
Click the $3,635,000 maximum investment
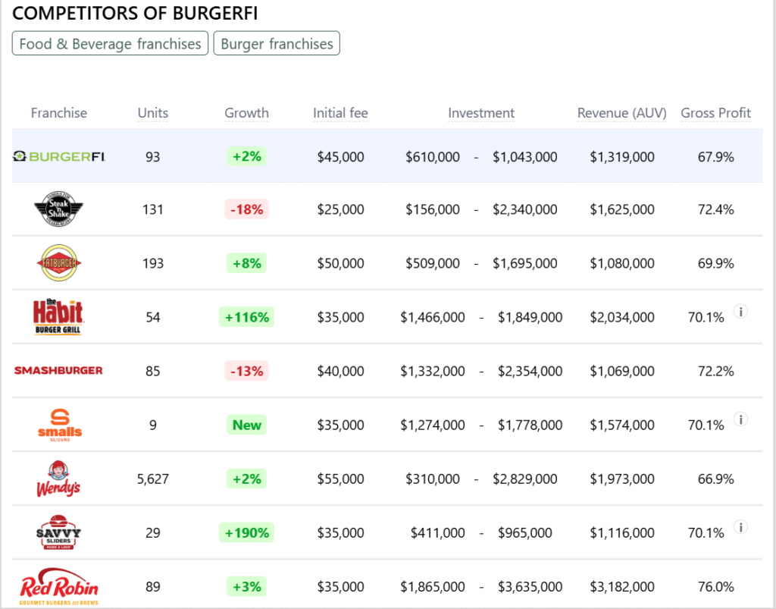pos(530,587)
